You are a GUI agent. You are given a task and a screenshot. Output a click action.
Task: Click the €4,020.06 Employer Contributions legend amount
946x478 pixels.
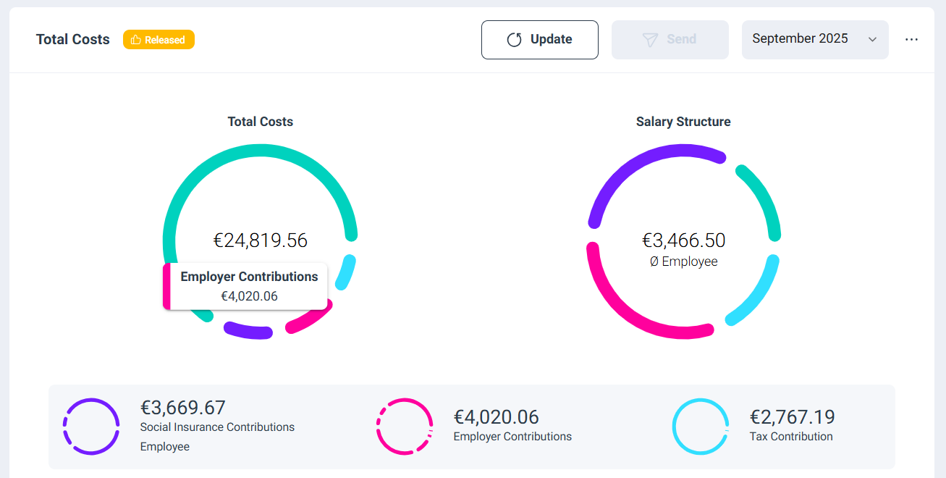pyautogui.click(x=496, y=417)
